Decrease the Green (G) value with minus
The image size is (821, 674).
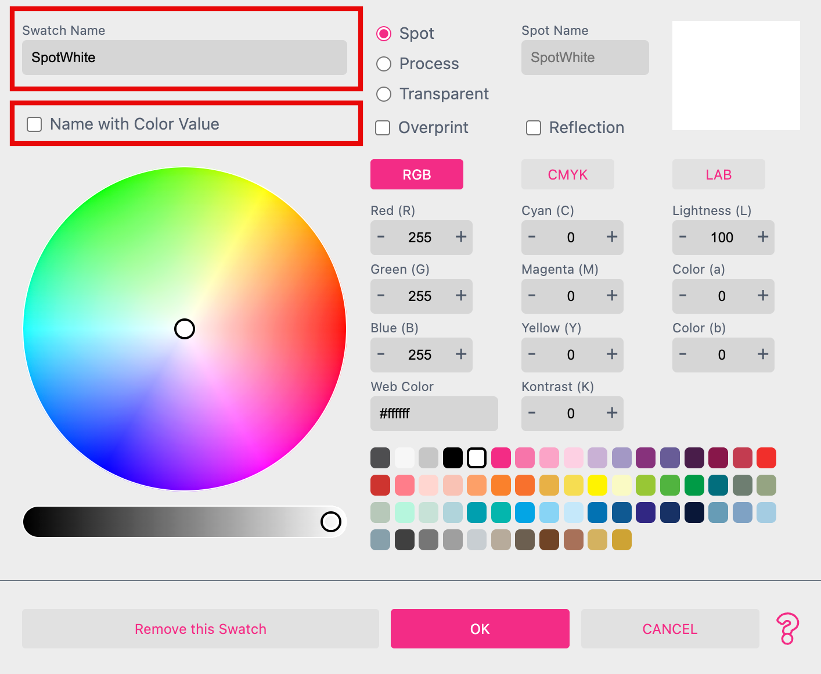click(381, 296)
